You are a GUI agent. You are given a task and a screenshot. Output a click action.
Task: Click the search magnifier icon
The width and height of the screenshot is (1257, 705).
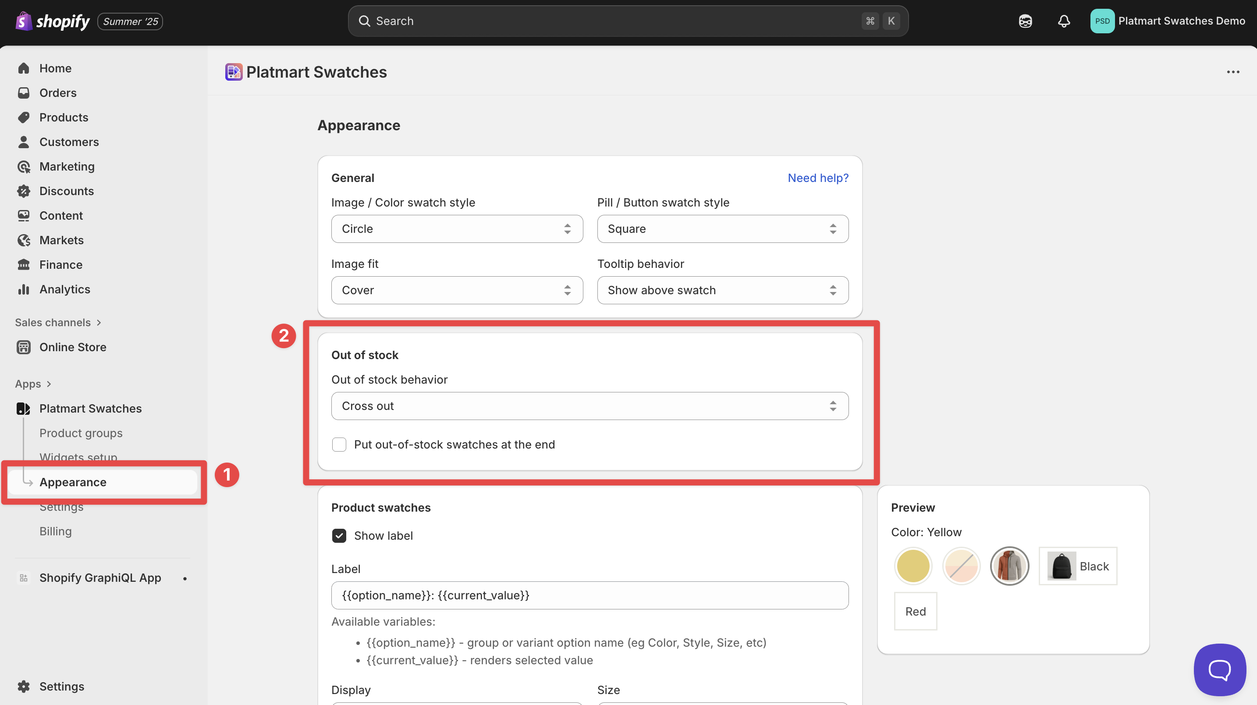click(x=364, y=21)
